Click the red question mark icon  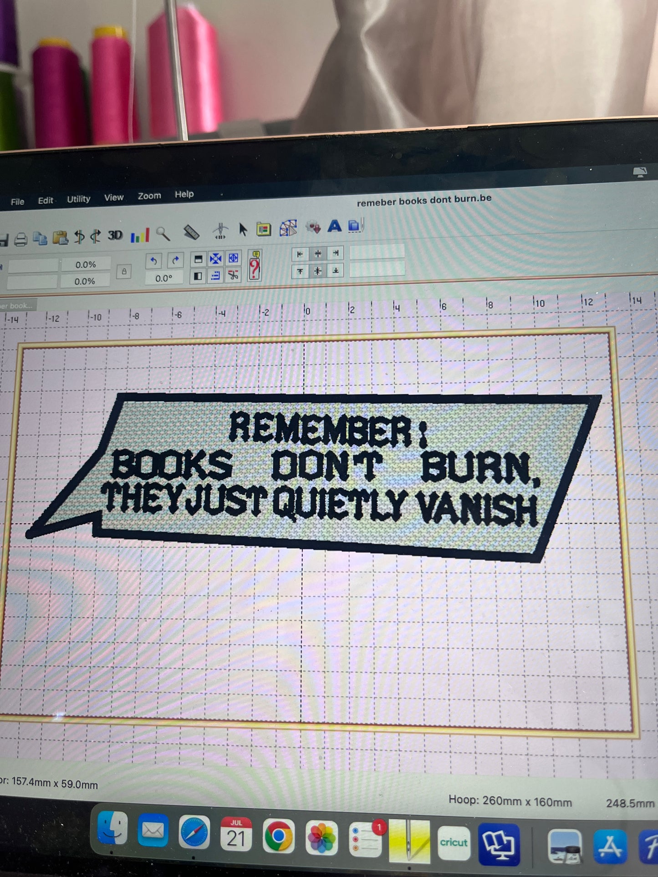click(255, 265)
